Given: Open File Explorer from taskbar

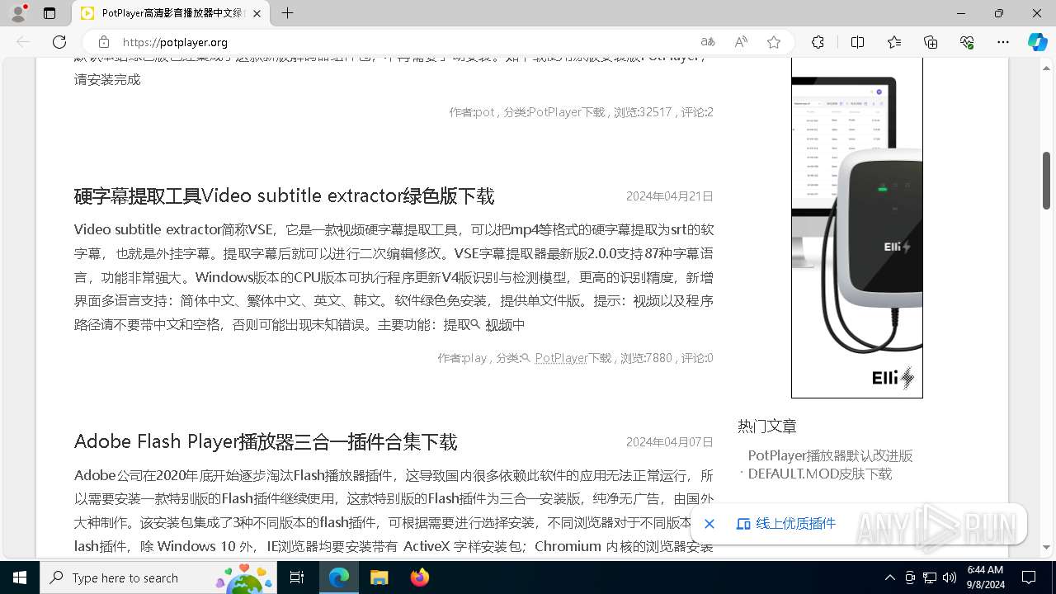Looking at the screenshot, I should click(x=379, y=577).
